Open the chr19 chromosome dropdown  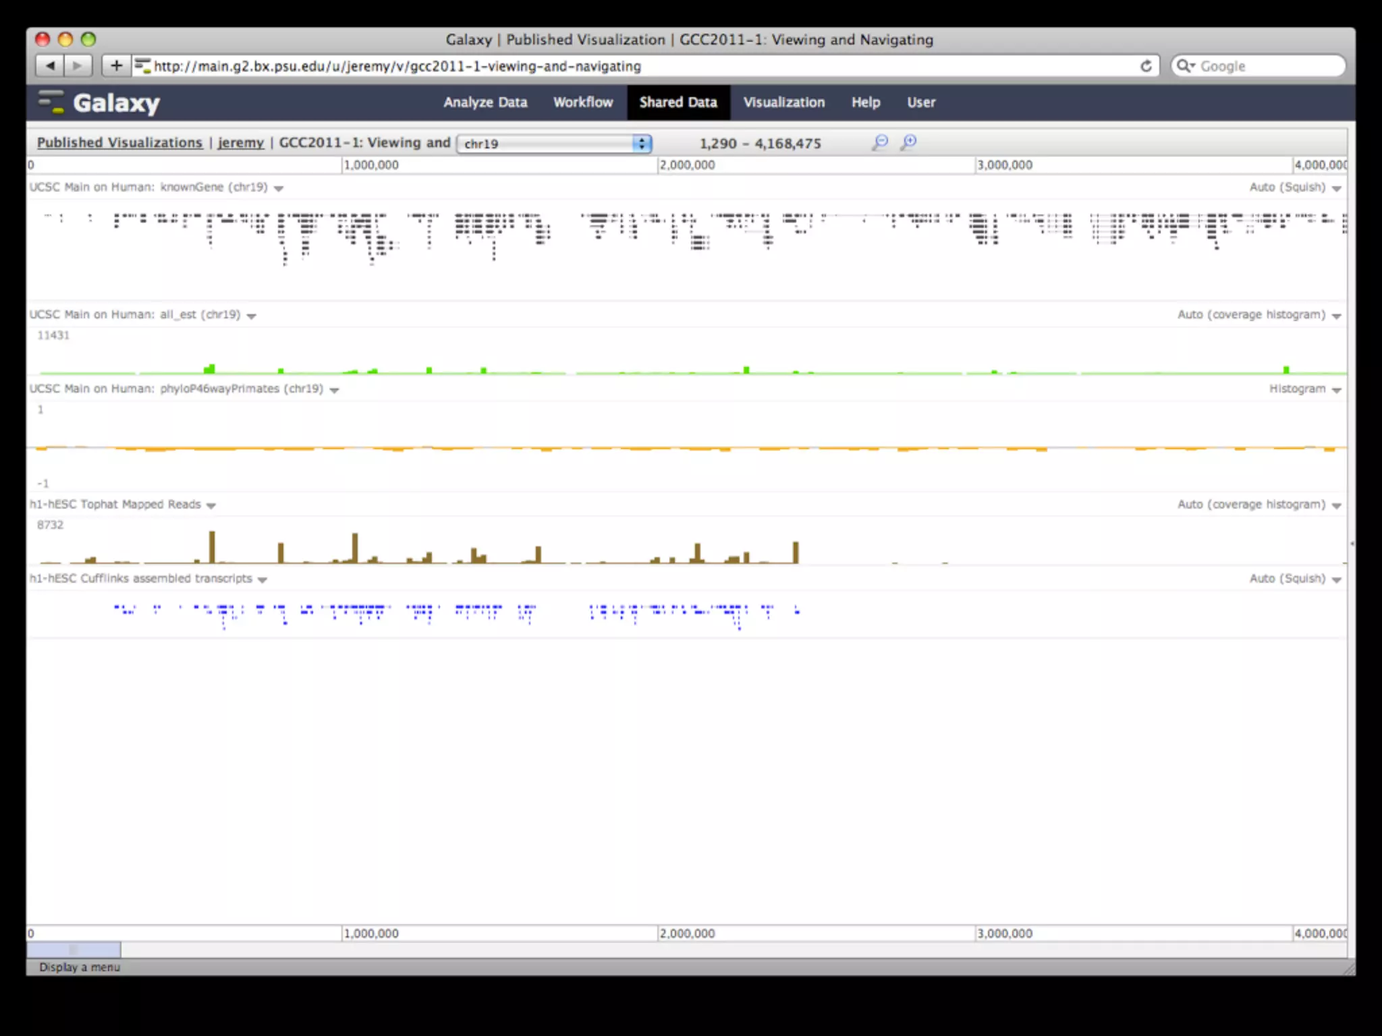(x=553, y=144)
